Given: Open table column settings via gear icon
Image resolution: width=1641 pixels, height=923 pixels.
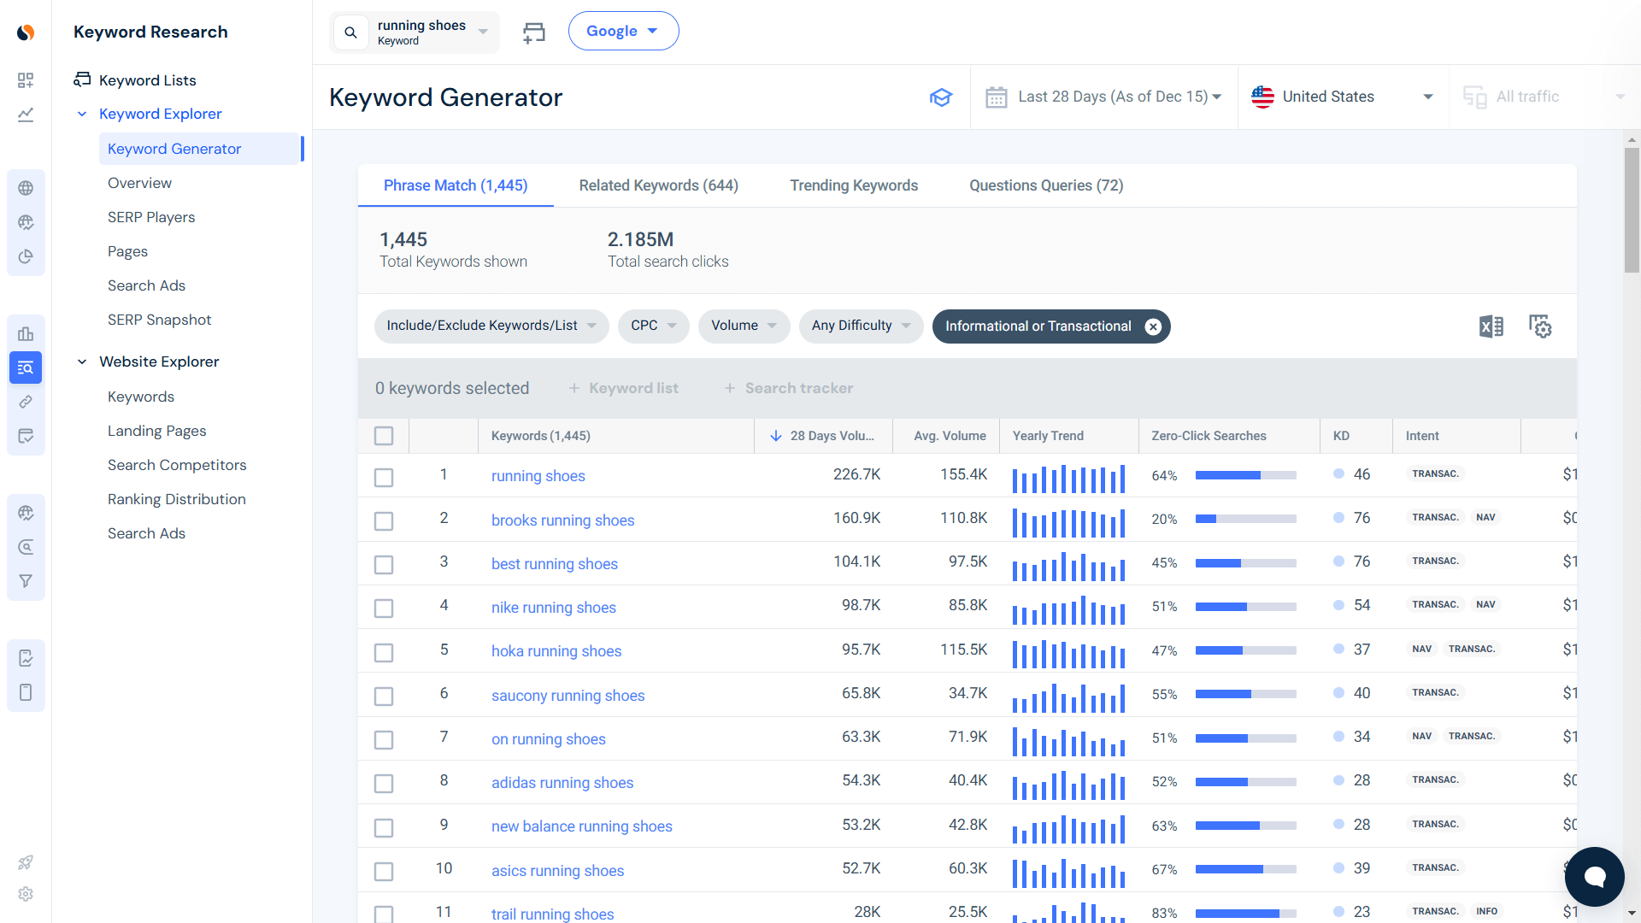Looking at the screenshot, I should (x=1540, y=326).
